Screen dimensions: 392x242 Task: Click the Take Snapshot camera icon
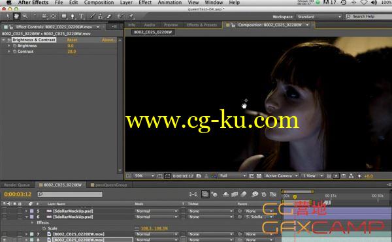click(x=199, y=176)
